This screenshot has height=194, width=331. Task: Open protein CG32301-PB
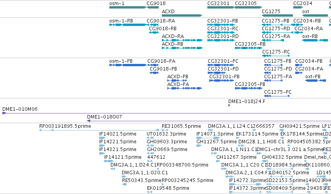pyautogui.click(x=222, y=81)
